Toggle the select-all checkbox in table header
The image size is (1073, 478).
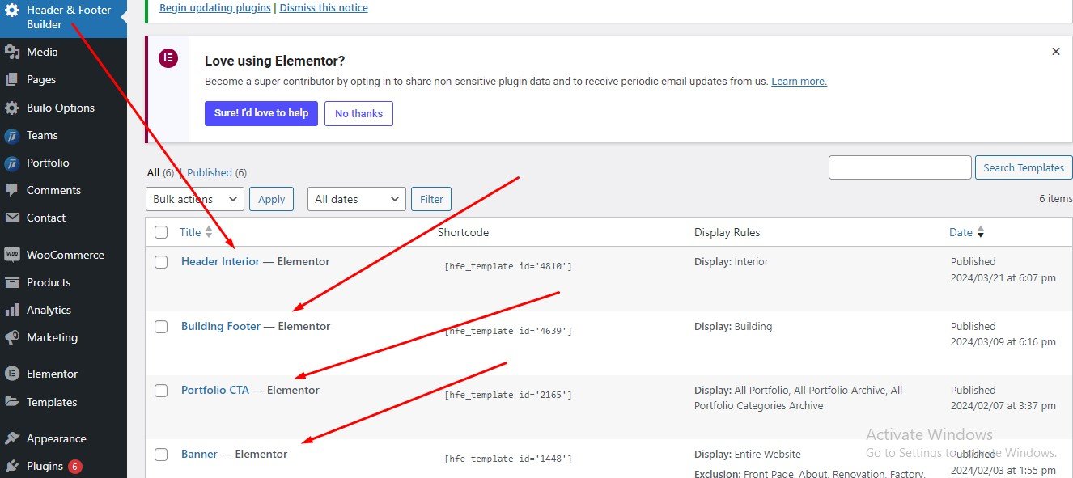click(x=161, y=233)
